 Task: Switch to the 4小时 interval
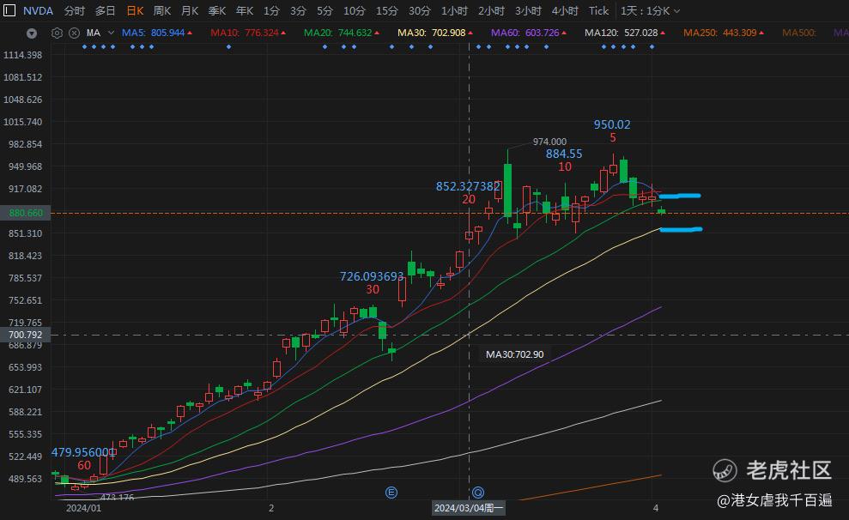565,11
